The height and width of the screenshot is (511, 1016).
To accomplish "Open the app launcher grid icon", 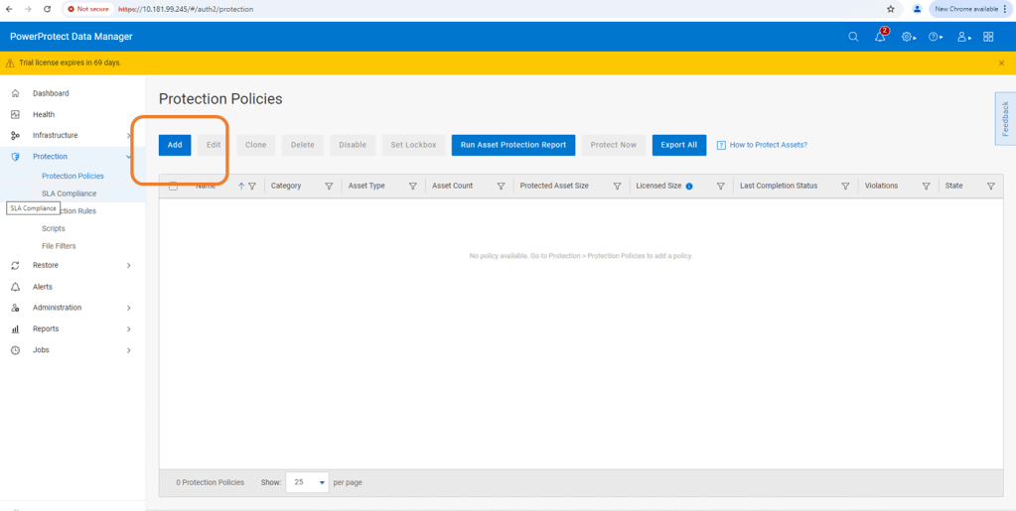I will (x=988, y=37).
